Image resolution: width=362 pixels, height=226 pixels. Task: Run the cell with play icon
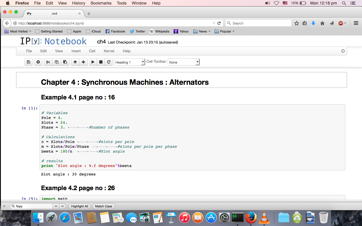pyautogui.click(x=93, y=62)
